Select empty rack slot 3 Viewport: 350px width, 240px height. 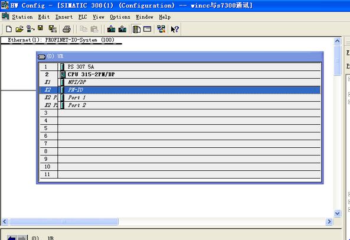coord(180,113)
